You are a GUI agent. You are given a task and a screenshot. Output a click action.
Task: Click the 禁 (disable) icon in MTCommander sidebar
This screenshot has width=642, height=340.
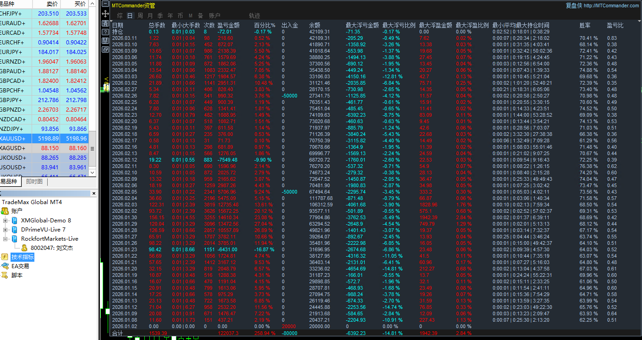[x=105, y=40]
